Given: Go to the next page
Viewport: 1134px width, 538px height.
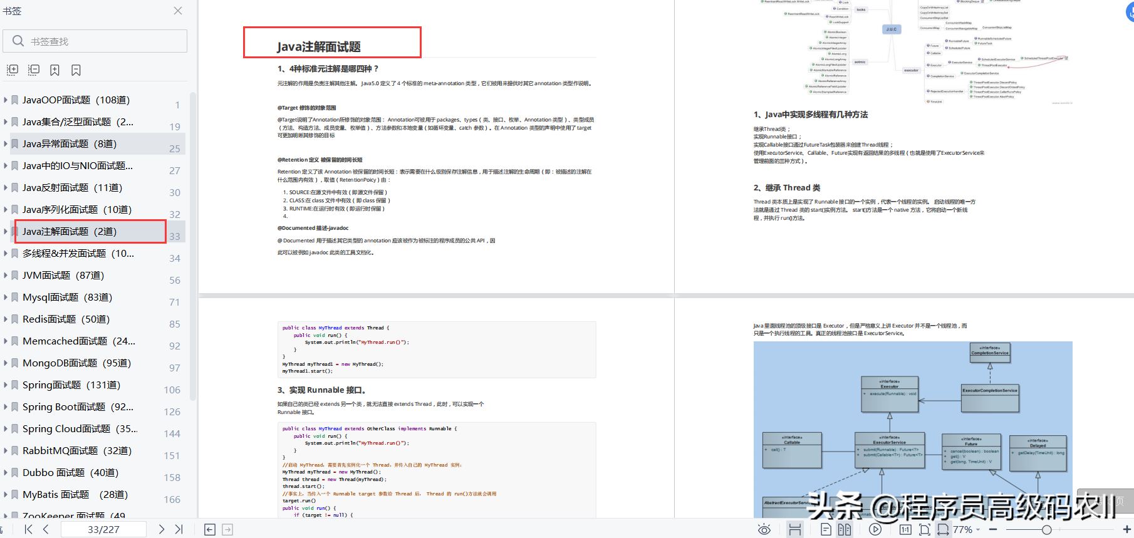Looking at the screenshot, I should [x=162, y=529].
